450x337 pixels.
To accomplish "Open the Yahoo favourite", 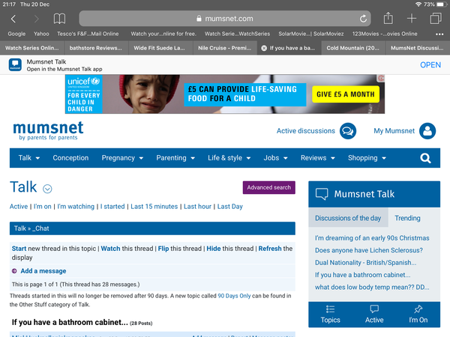I will pos(41,34).
